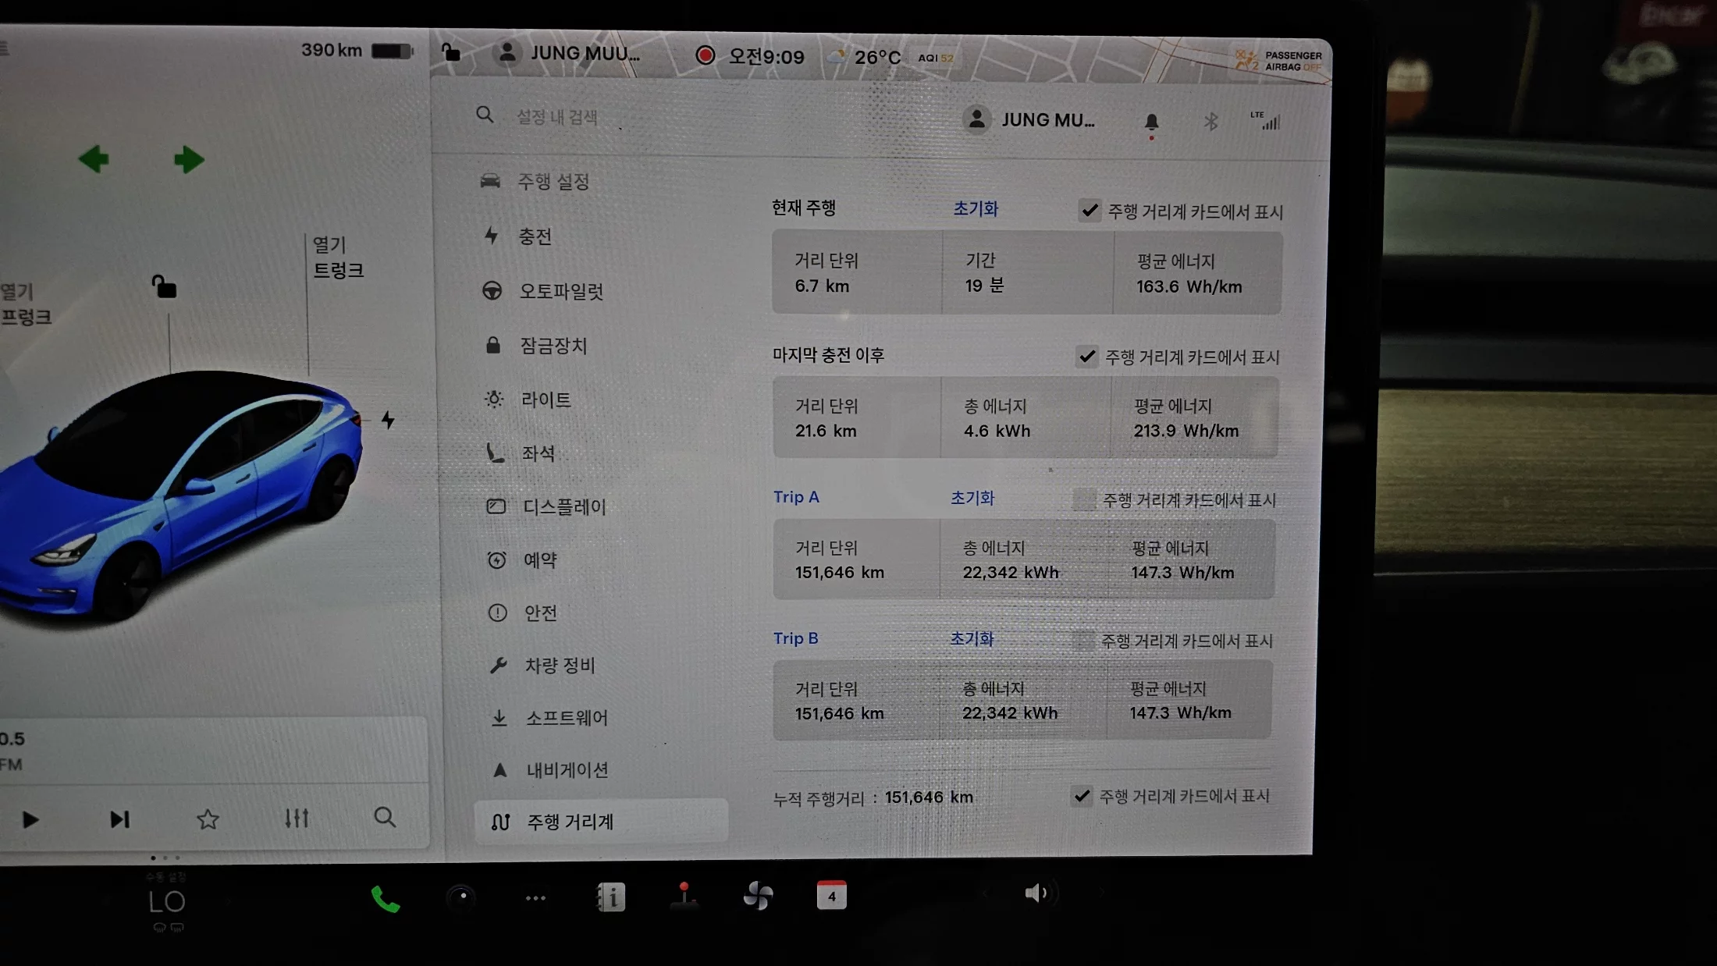Viewport: 1717px width, 966px height.
Task: Uncheck odometer display for 현재 주행
Action: [1090, 211]
